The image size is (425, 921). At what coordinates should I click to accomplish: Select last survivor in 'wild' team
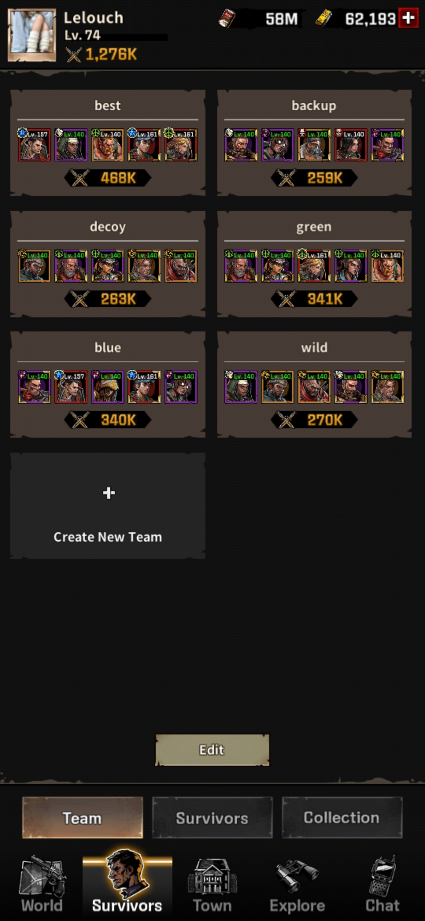point(387,387)
